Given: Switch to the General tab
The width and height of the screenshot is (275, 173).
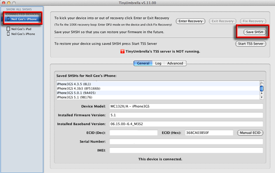Looking at the screenshot, I should (143, 63).
